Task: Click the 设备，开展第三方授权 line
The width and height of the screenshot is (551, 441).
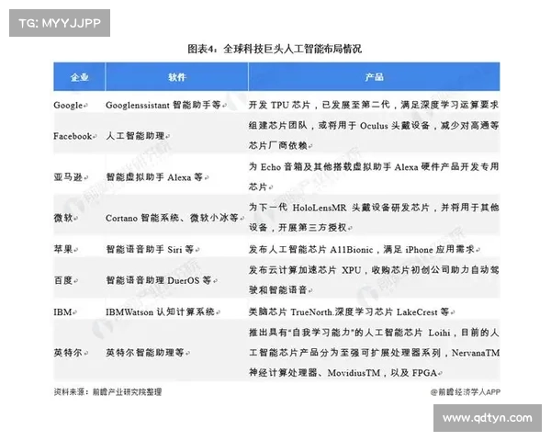Action: 300,228
